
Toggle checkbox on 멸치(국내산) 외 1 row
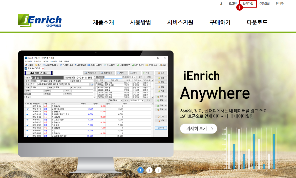(x=27, y=109)
